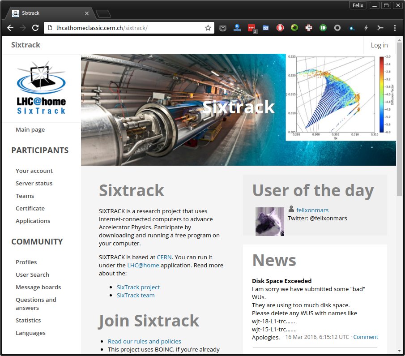This screenshot has height=356, width=405.
Task: Go to Message boards in sidebar
Action: (38, 287)
